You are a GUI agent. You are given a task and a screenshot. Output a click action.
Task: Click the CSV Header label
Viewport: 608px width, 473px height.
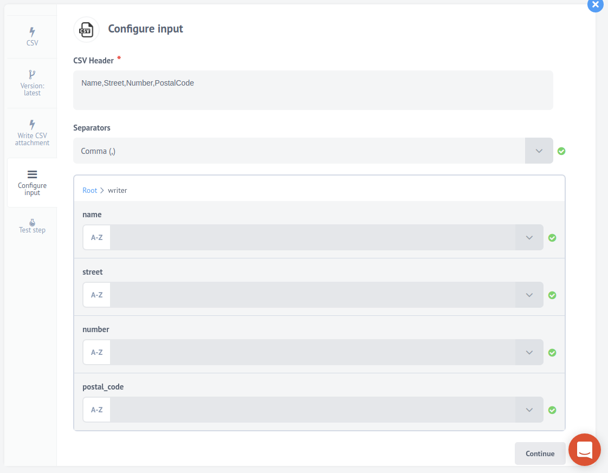[x=93, y=61]
